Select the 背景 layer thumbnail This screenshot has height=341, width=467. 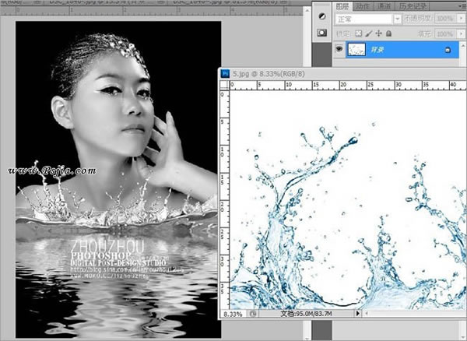pyautogui.click(x=356, y=50)
